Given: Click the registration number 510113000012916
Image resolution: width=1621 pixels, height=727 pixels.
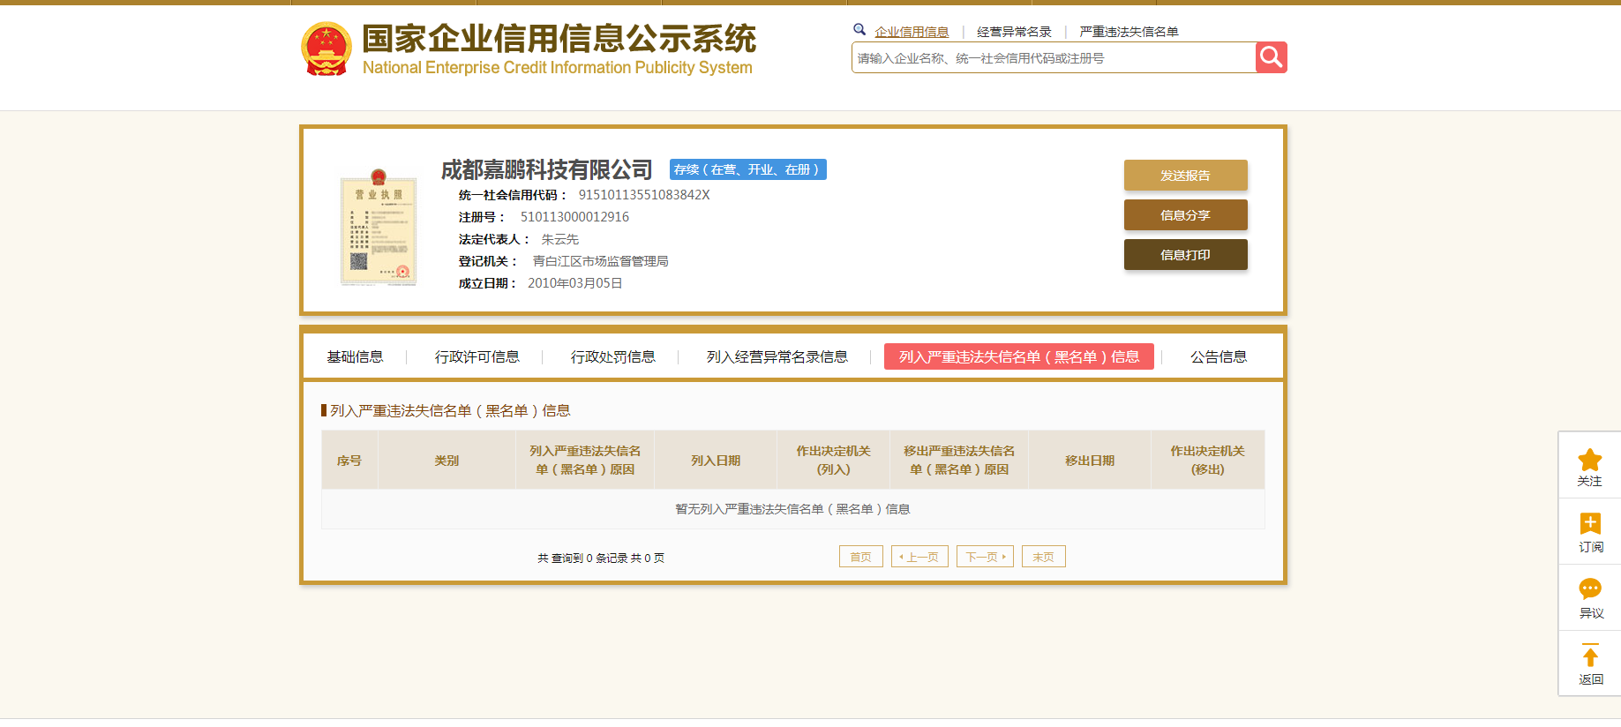Looking at the screenshot, I should point(574,217).
